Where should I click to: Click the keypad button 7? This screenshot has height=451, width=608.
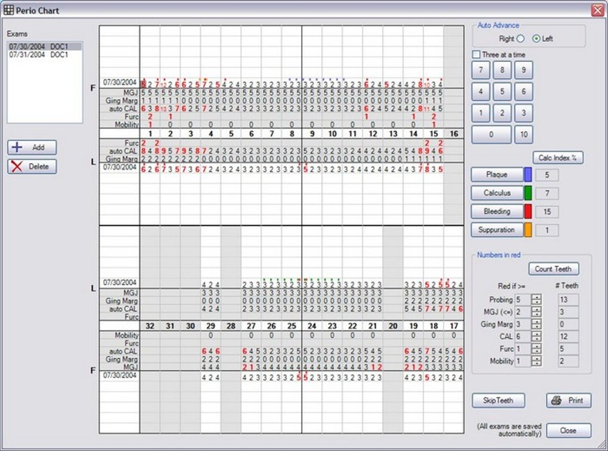coord(481,70)
